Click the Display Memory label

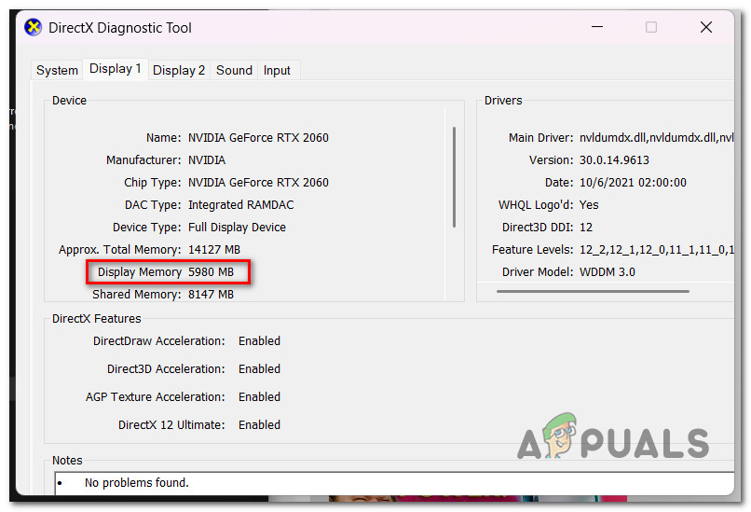(x=140, y=272)
